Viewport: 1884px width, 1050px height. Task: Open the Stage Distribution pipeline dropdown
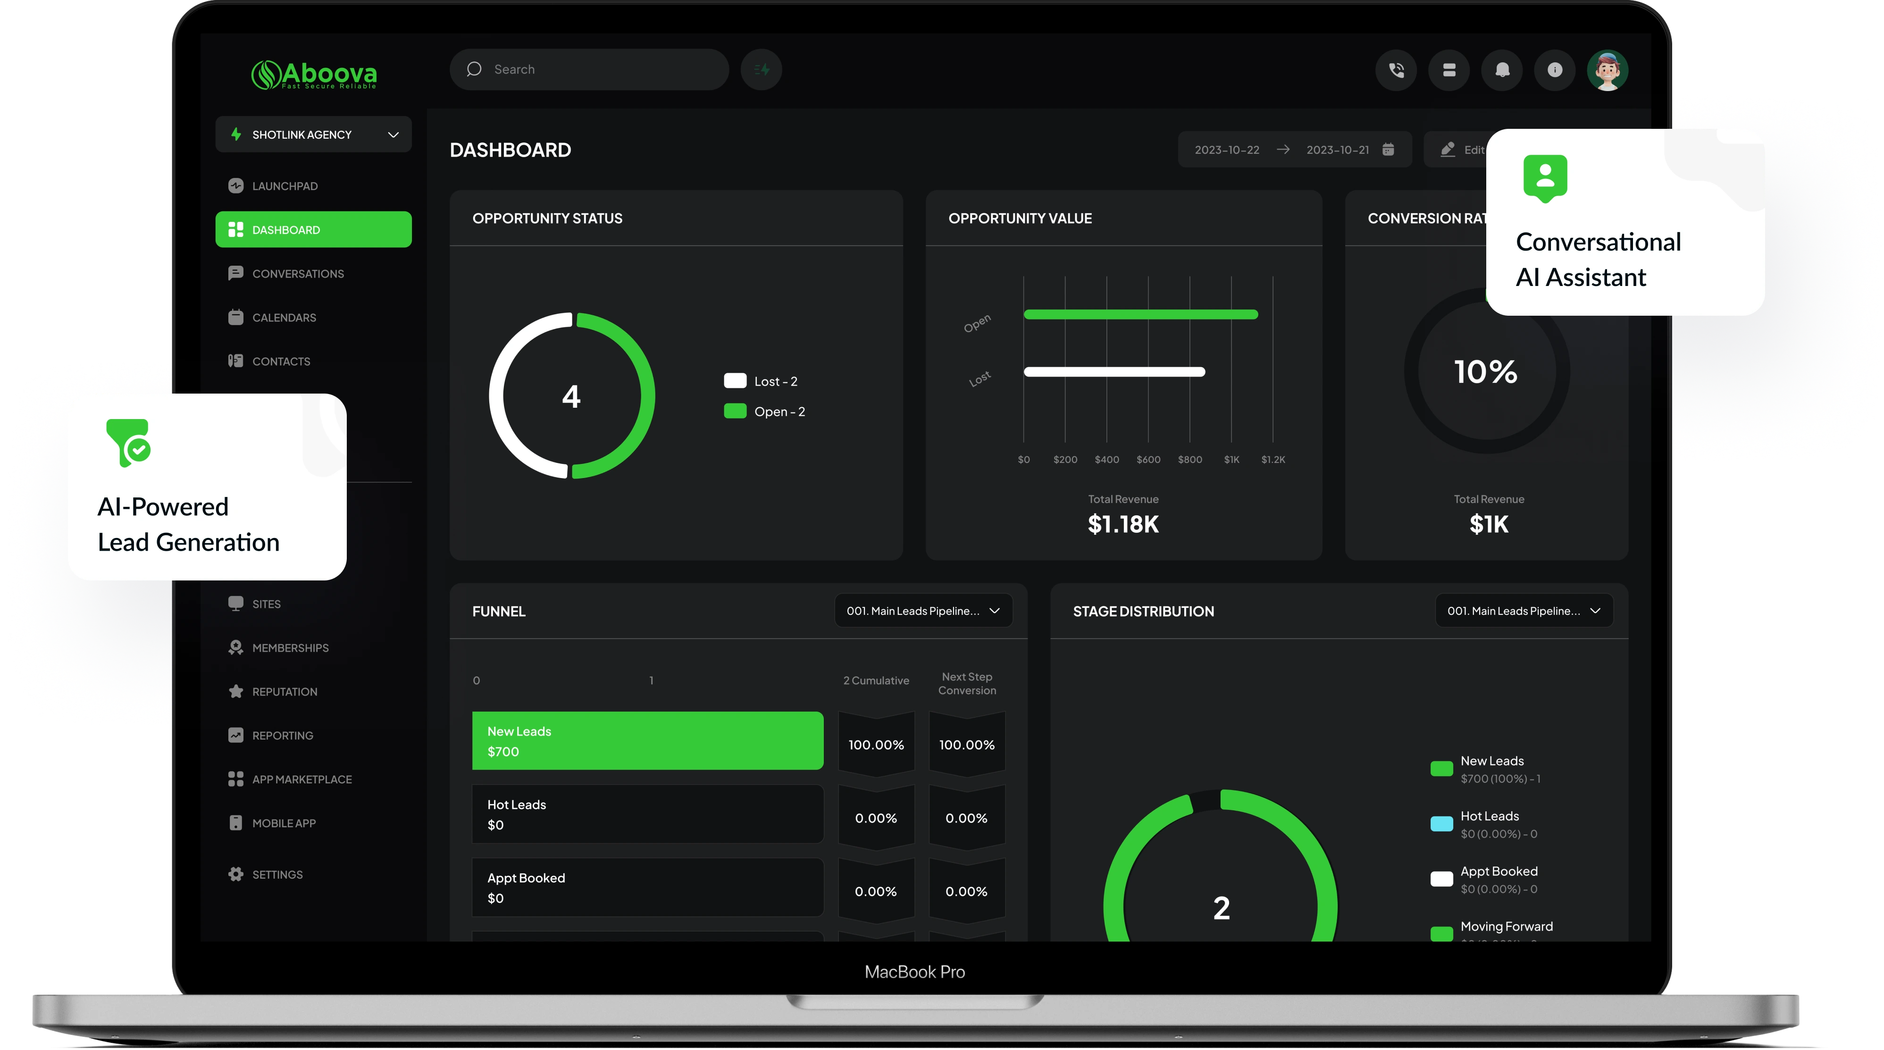pyautogui.click(x=1524, y=611)
